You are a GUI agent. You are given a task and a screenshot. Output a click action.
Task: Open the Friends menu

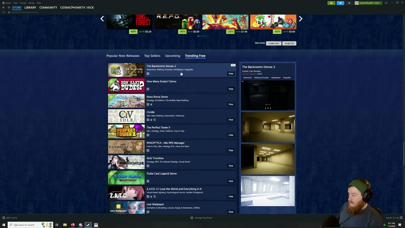(x=23, y=3)
